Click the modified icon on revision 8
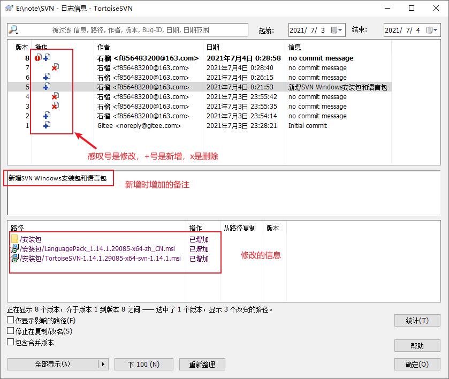The image size is (449, 379). click(x=38, y=58)
